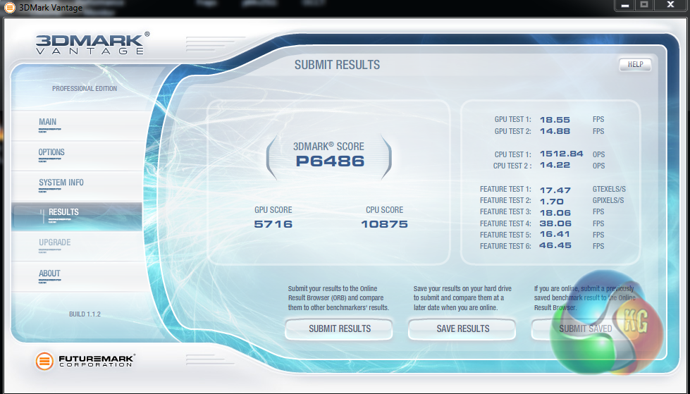Click CPU TEST 2 value 14.22
The height and width of the screenshot is (394, 690).
coord(555,165)
